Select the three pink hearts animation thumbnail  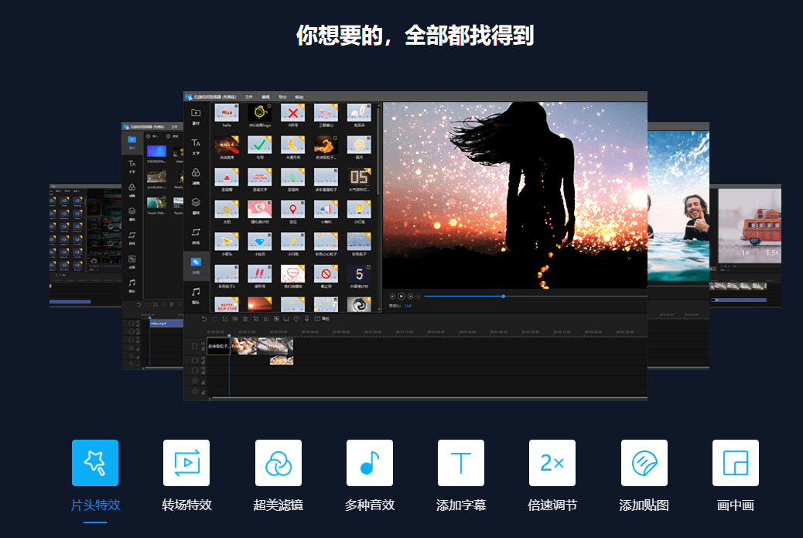click(x=326, y=113)
